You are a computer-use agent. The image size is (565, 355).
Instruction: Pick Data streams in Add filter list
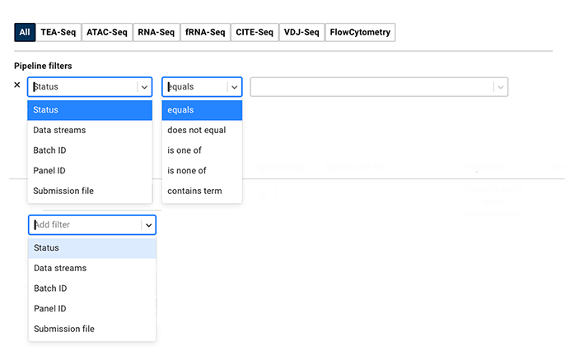tap(59, 268)
